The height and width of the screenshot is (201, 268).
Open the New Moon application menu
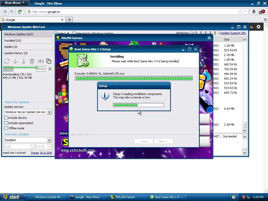tap(15, 3)
